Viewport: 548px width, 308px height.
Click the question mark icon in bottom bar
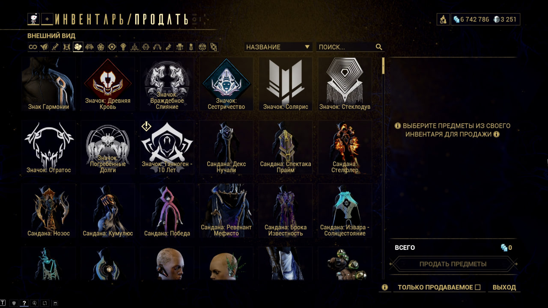click(x=24, y=303)
